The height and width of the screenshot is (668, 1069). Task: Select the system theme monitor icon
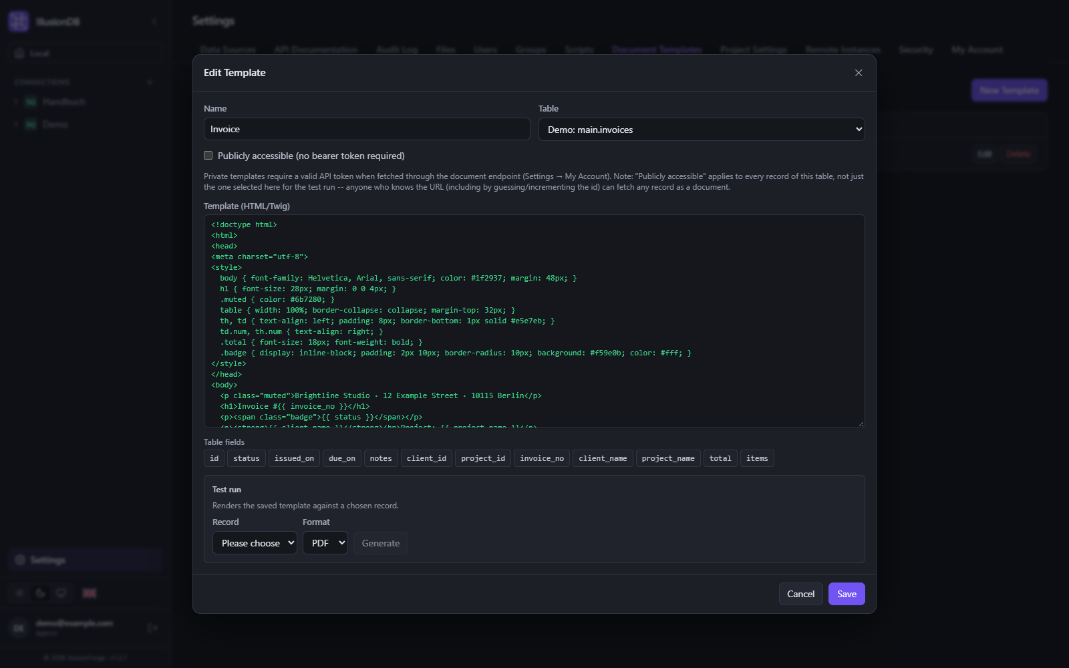pos(61,593)
